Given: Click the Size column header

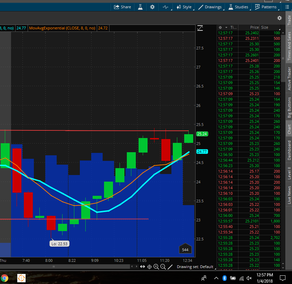Looking at the screenshot, I should [265, 27].
